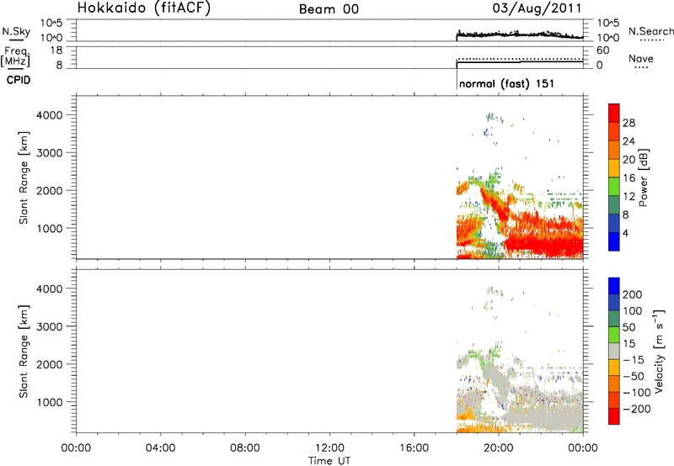This screenshot has width=674, height=466.
Task: Pick the Power colorbar segment between 4 and 8
Action: [x=614, y=224]
